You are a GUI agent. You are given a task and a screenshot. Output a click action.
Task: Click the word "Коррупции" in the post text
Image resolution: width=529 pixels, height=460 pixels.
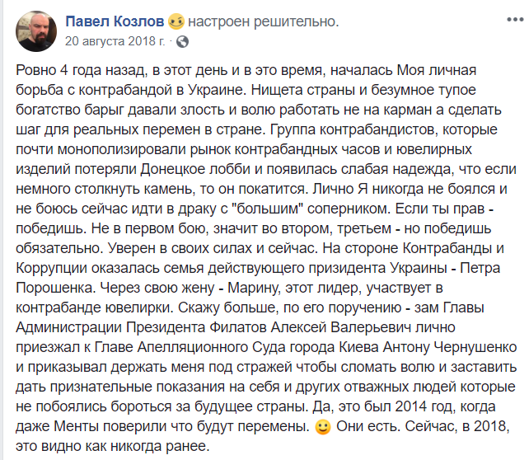click(52, 268)
